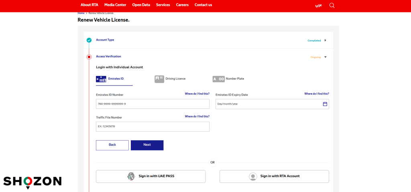Switch language to Arabic

click(x=318, y=5)
